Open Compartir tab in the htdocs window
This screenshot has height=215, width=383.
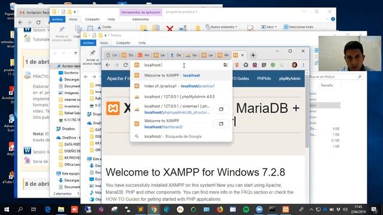coord(123,42)
